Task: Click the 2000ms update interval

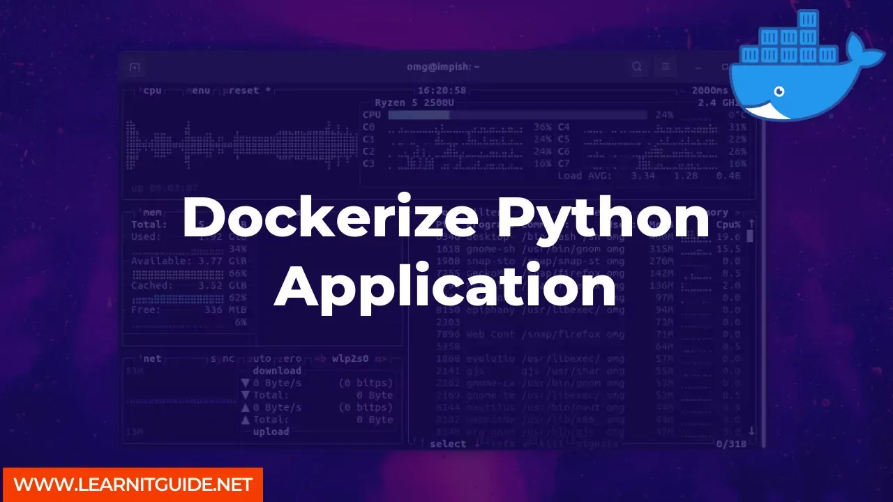Action: click(x=710, y=91)
